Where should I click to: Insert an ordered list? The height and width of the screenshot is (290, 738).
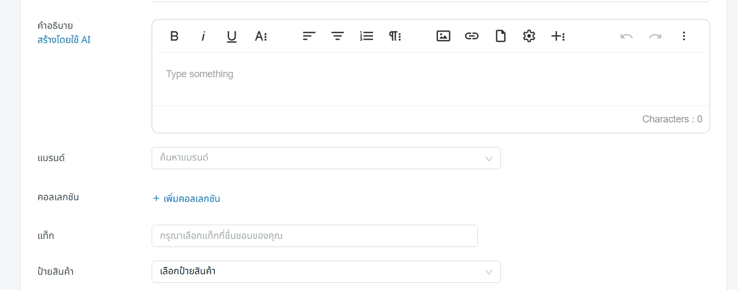coord(367,36)
